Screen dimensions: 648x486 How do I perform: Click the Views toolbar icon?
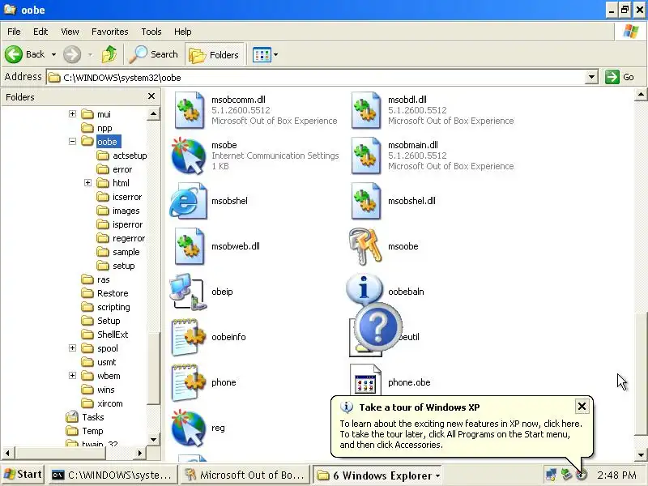point(262,54)
